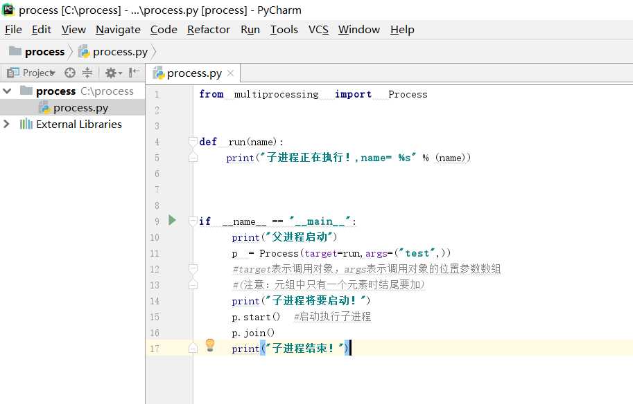633x404 pixels.
Task: Open the Tools menu
Action: point(284,30)
